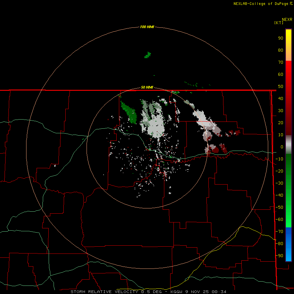Viewport: 294px width, 294px height.
Task: Click the -40 label on the velocity scale
Action: 279,195
